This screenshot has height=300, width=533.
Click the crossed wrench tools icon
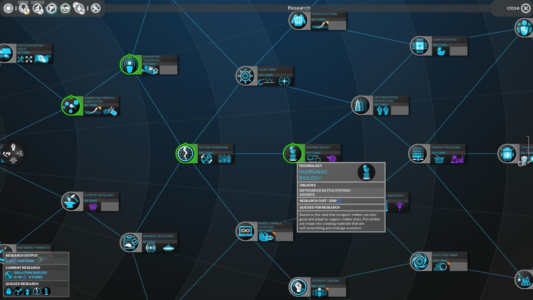coord(96,8)
